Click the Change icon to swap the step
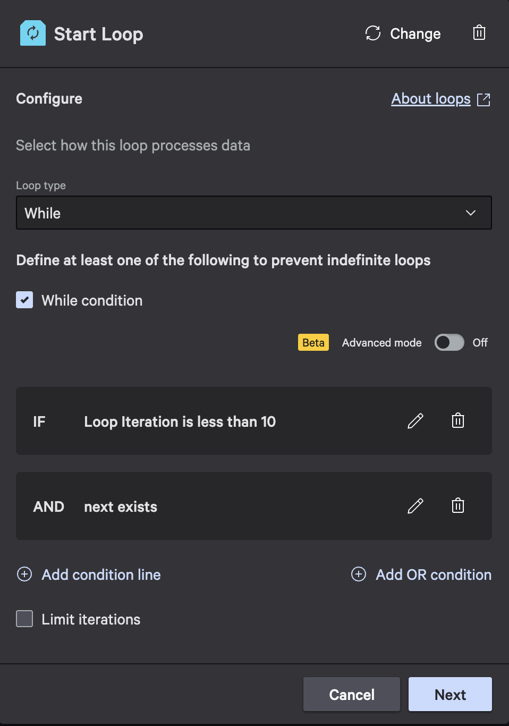 373,33
